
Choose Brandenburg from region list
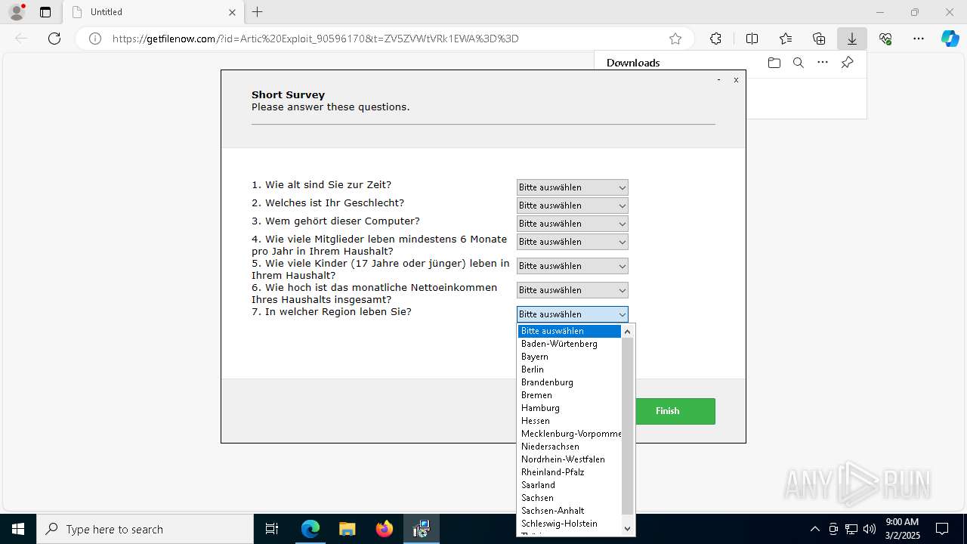pos(570,382)
